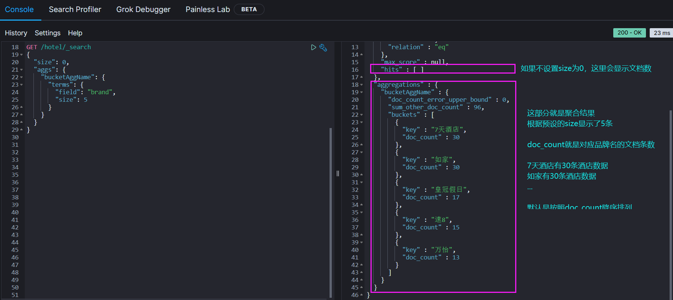Fold the "aggs" block in request editor
The width and height of the screenshot is (673, 300).
21,70
